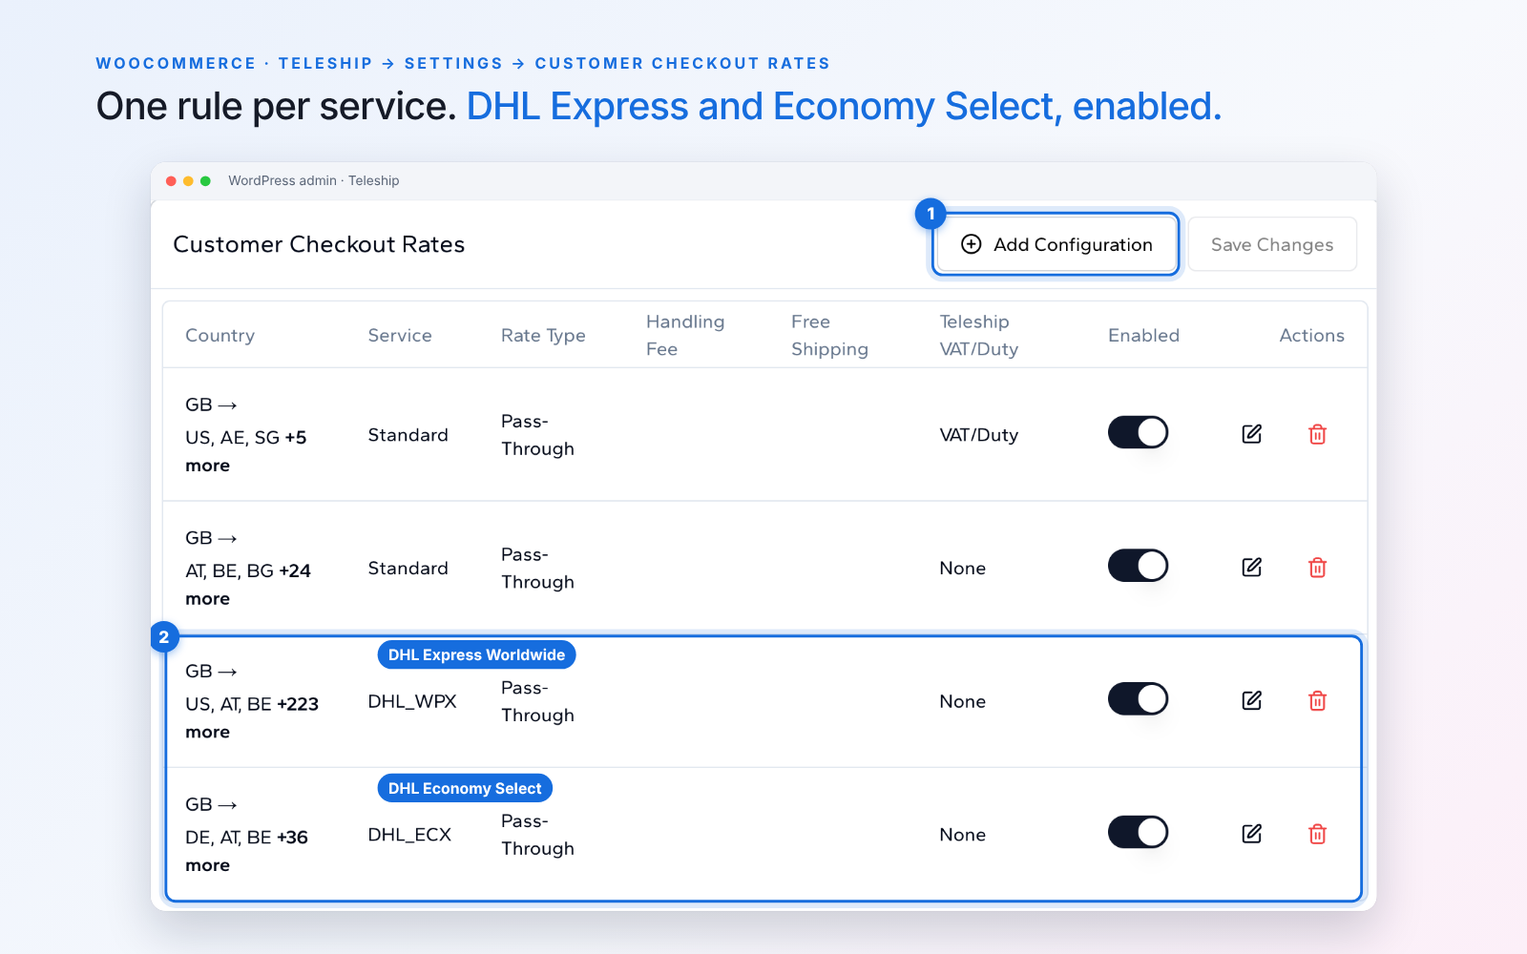Viewport: 1527px width, 954px height.
Task: Click the Save Changes button
Action: coord(1272,244)
